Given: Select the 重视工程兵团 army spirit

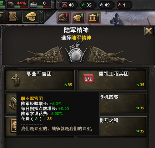Looking at the screenshot, I should coord(112,80).
